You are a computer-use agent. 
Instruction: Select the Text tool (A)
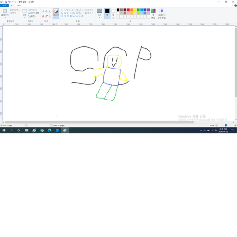[x=50, y=12]
